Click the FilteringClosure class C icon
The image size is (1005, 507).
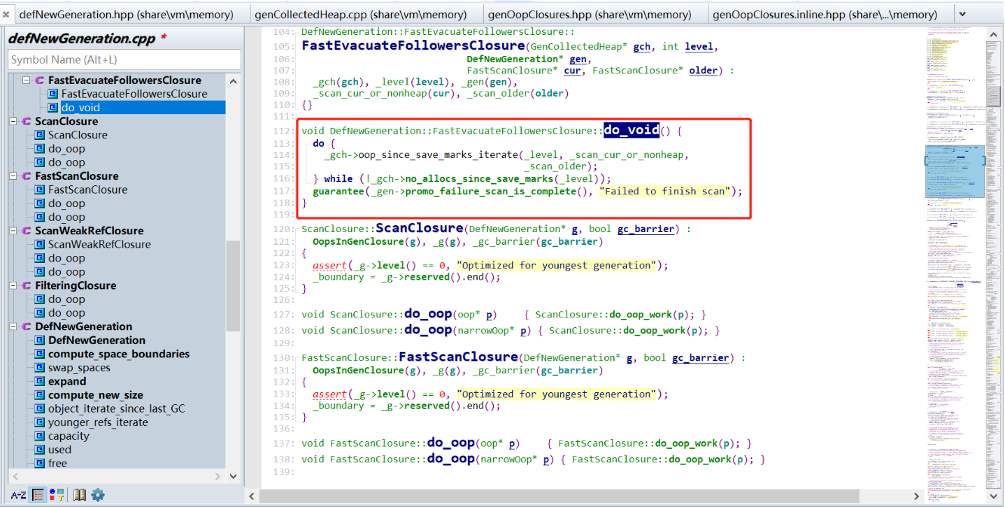pyautogui.click(x=27, y=285)
